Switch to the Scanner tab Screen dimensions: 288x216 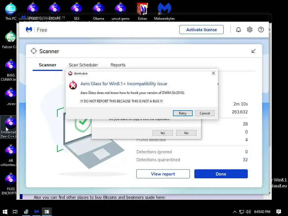click(47, 65)
